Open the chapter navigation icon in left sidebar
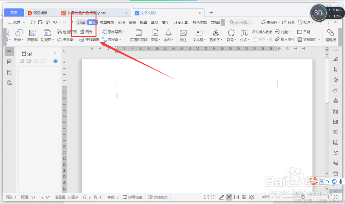The image size is (345, 204). (9, 62)
